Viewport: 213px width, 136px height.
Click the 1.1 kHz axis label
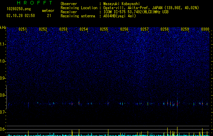3,44
